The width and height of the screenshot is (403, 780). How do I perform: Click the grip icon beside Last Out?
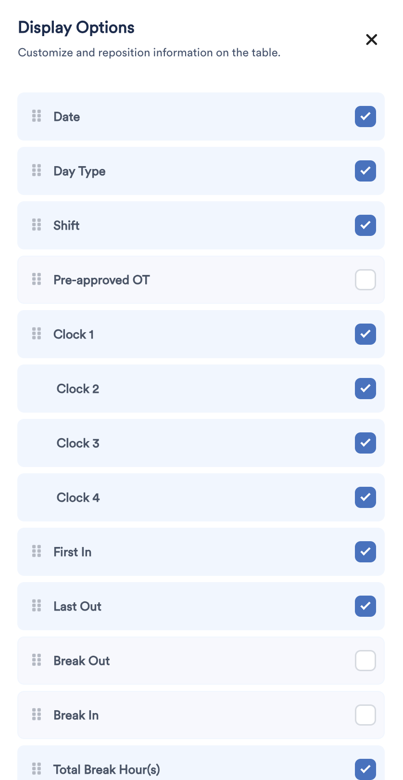(x=37, y=606)
